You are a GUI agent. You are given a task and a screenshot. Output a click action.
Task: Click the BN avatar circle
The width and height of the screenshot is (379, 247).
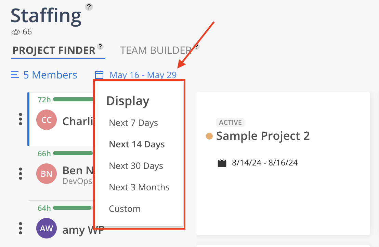(47, 174)
